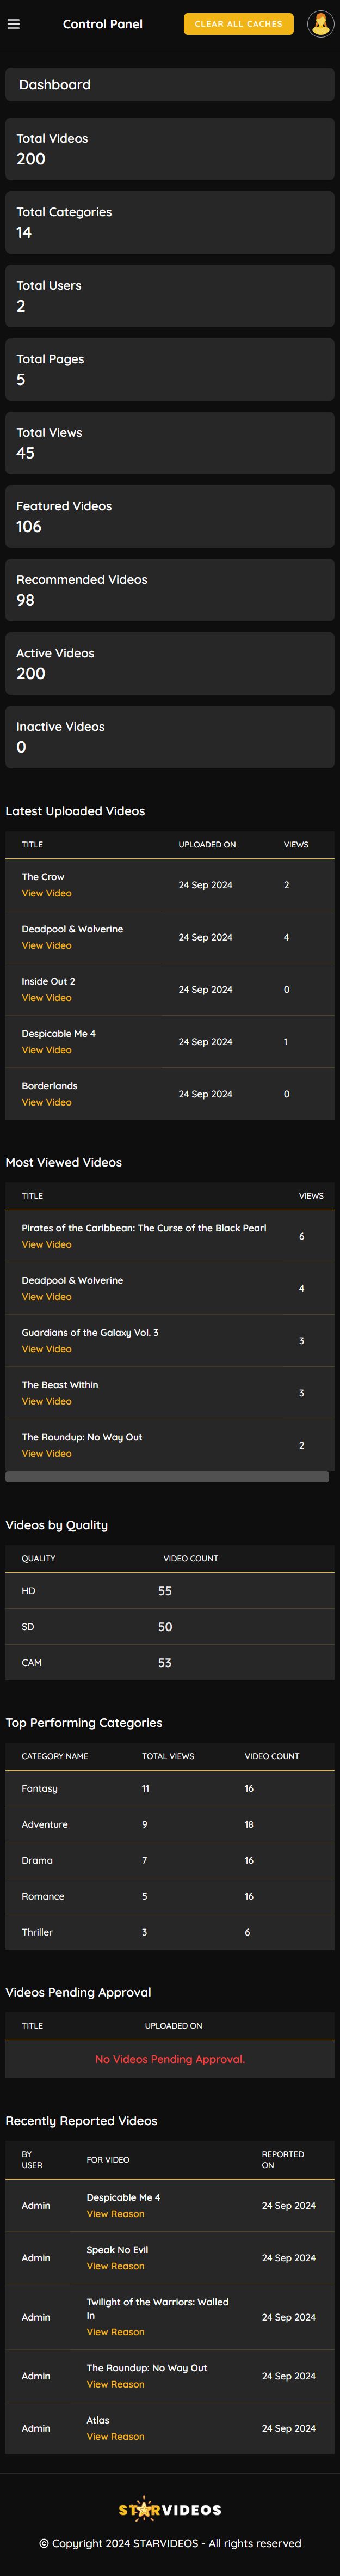Open View Video under Inside Out 2

47,998
